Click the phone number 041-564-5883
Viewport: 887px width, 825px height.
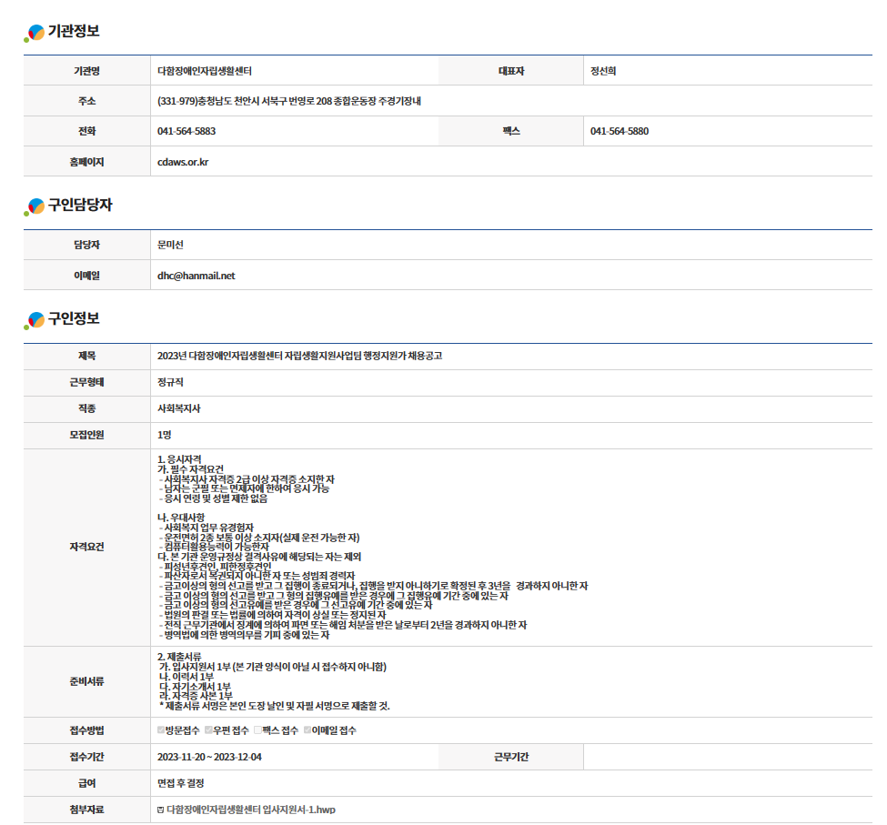tap(186, 131)
